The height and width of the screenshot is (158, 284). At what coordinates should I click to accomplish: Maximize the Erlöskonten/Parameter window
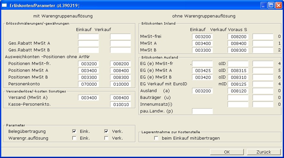click(271, 5)
